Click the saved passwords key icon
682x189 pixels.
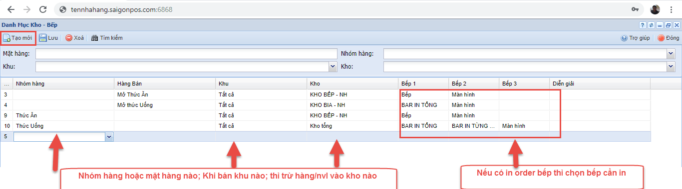tap(636, 9)
